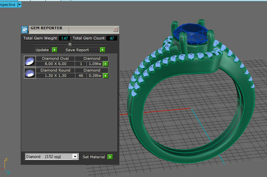
Task: Click green arrow beside 0.38tw
Action: click(106, 76)
